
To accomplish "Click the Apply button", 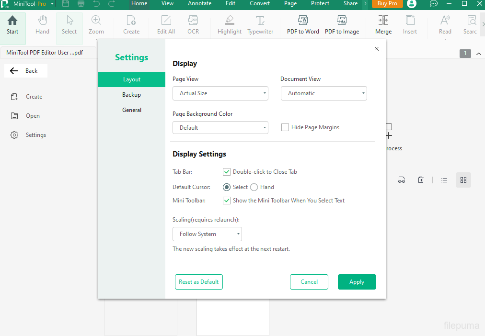I will pos(357,282).
